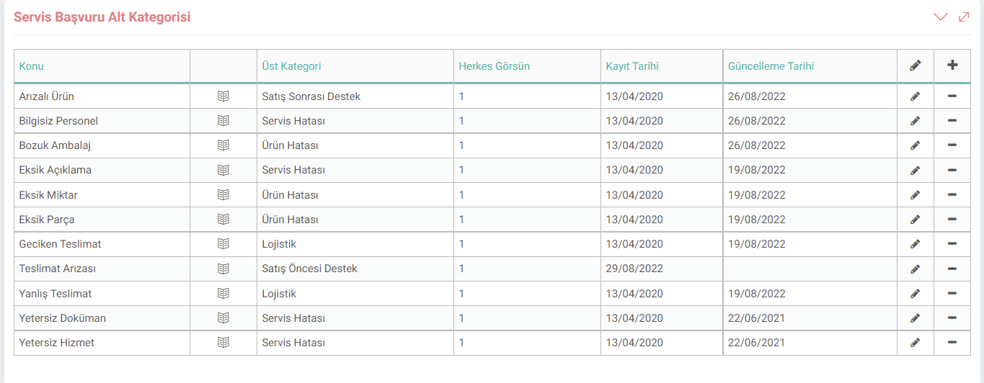Click the pencil icon in the table header
The height and width of the screenshot is (383, 984).
pyautogui.click(x=916, y=66)
